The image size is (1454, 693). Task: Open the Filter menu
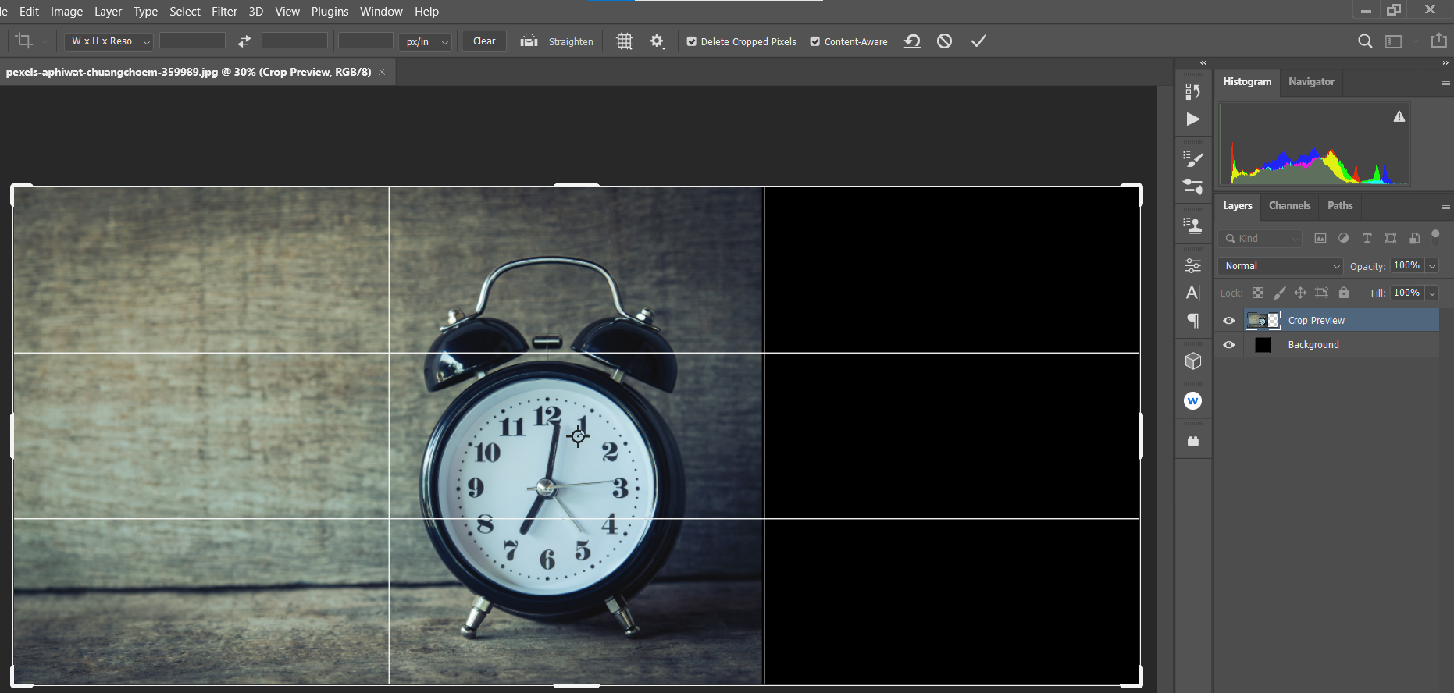point(224,12)
